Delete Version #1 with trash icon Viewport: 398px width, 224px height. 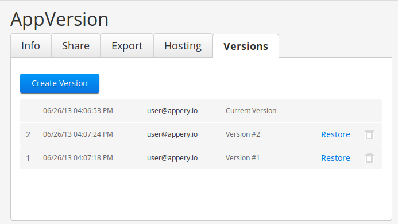click(x=369, y=158)
